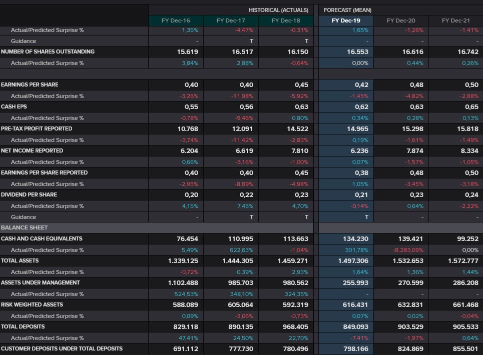Select the FY Dec-19 column header
The height and width of the screenshot is (355, 483).
tap(346, 20)
